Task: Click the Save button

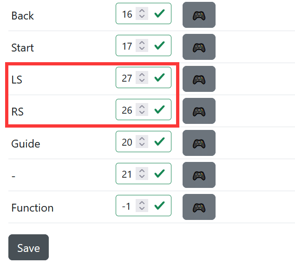Action: 28,248
